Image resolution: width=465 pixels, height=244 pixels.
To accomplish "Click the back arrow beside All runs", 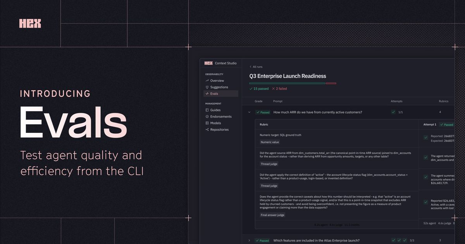I will tap(250, 67).
